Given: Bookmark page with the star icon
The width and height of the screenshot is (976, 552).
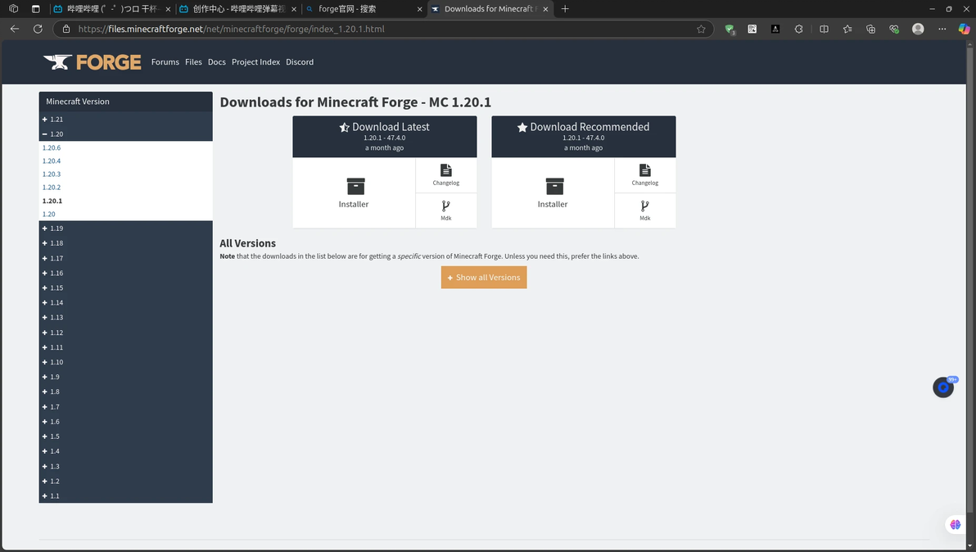Looking at the screenshot, I should click(x=701, y=29).
